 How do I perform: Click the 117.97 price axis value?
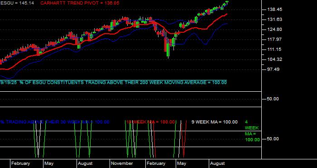tap(274, 40)
